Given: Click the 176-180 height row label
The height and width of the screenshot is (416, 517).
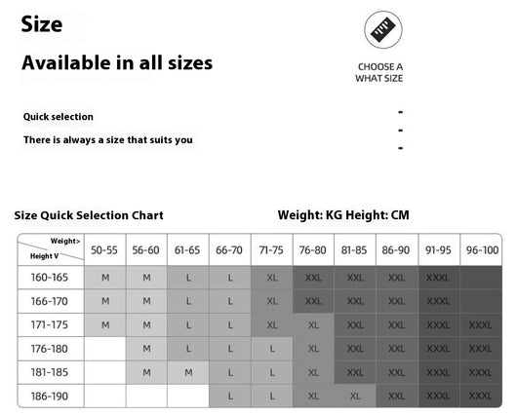Looking at the screenshot, I should [x=50, y=349].
